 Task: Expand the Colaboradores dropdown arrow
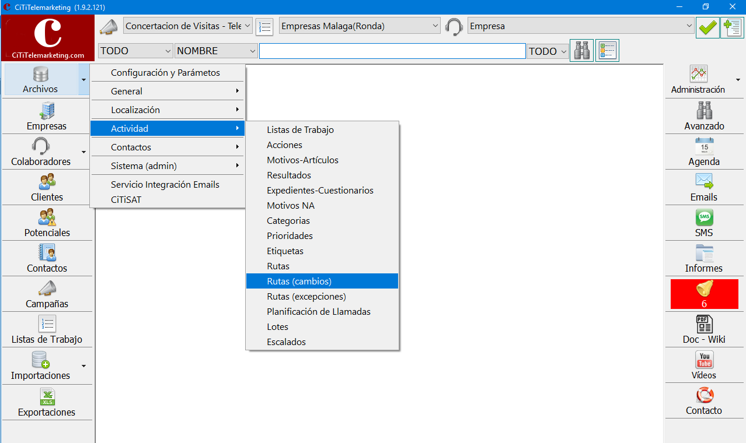(84, 152)
